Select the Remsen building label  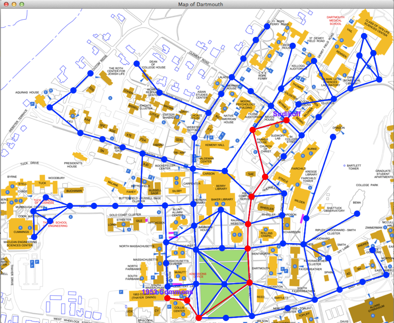[342, 53]
